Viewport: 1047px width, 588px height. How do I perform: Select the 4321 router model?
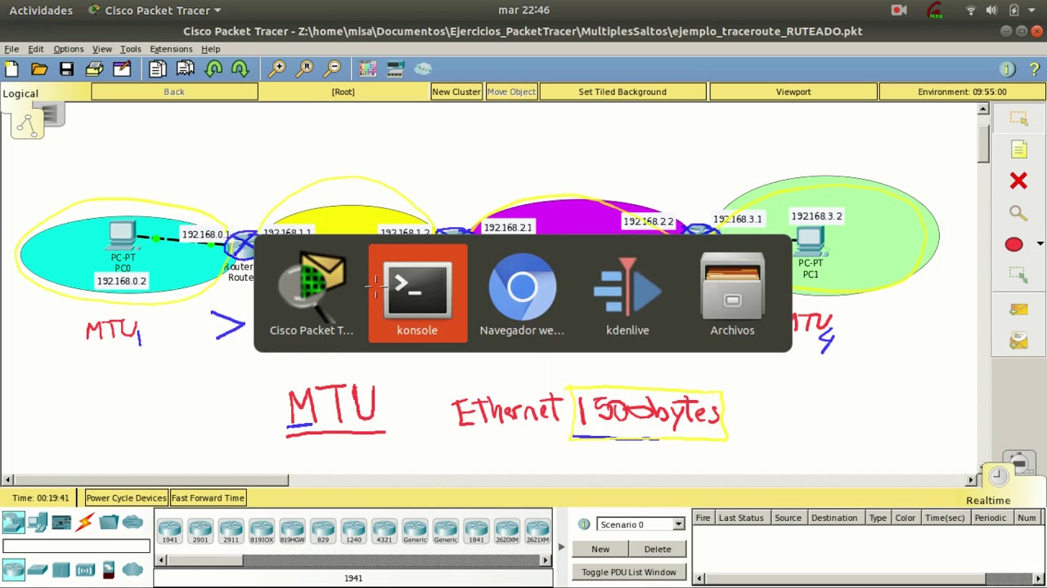point(384,532)
